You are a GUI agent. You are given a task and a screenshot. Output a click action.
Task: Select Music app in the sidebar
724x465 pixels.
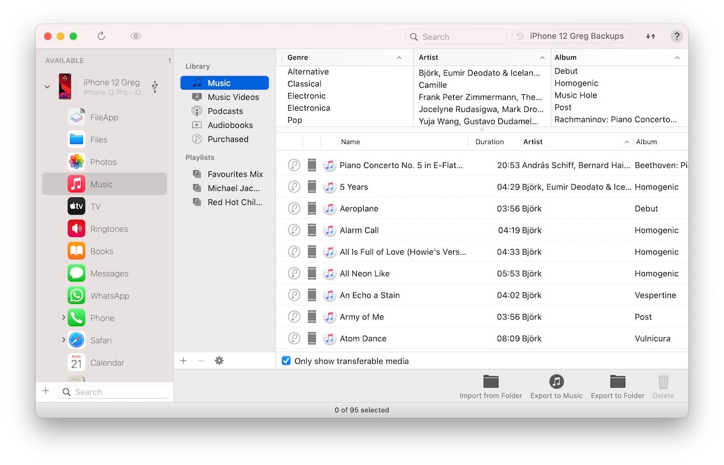click(105, 184)
